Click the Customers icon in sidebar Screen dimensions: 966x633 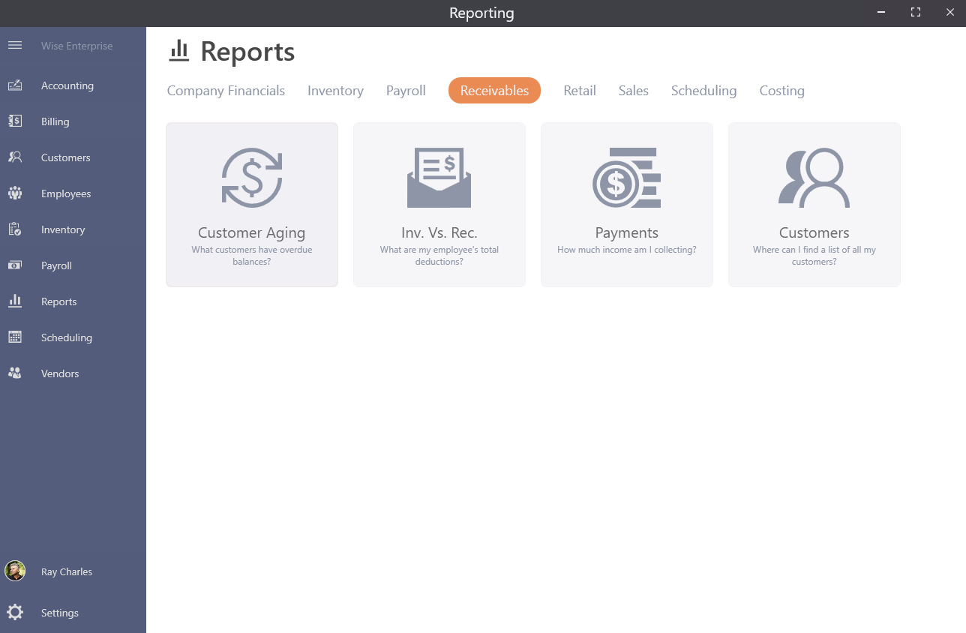(15, 157)
